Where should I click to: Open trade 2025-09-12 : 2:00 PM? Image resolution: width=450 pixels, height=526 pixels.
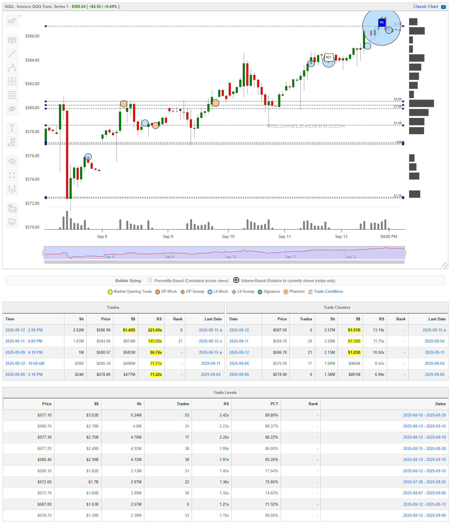[x=24, y=330]
